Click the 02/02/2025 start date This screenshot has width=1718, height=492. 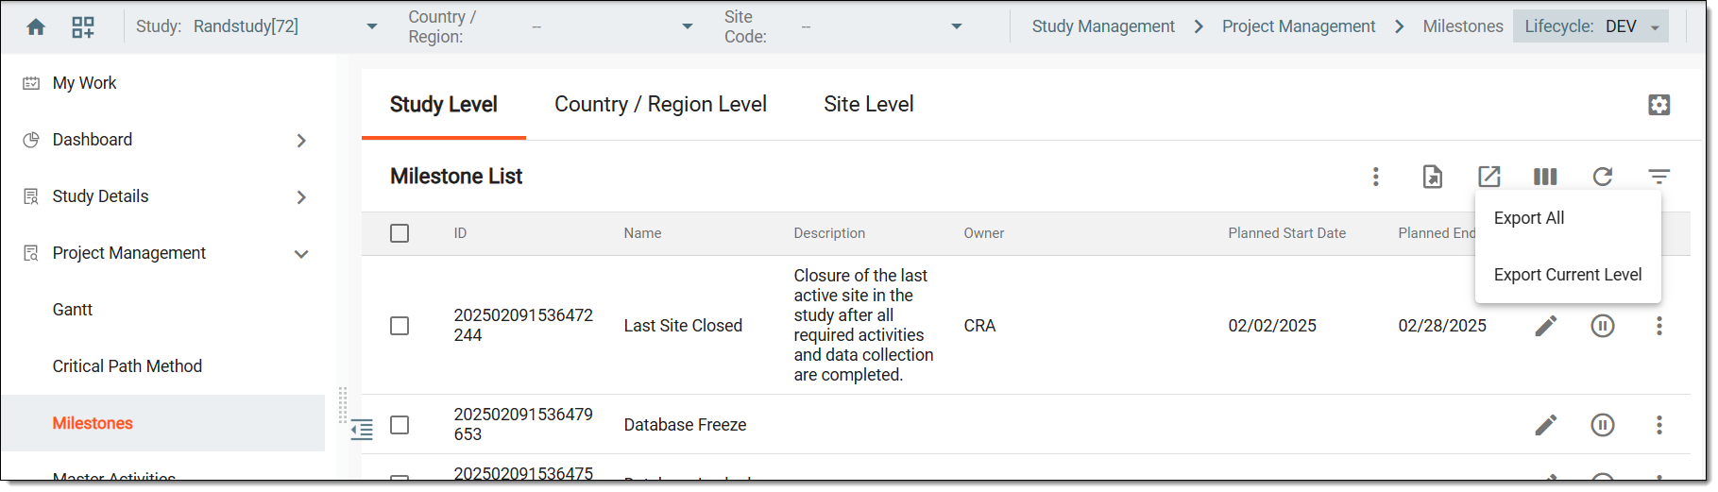[x=1272, y=326]
